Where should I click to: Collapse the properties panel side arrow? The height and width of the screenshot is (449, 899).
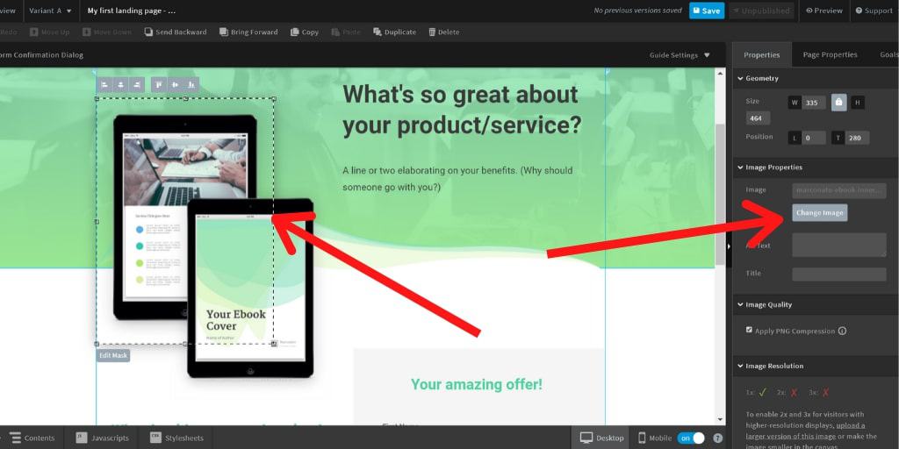729,246
